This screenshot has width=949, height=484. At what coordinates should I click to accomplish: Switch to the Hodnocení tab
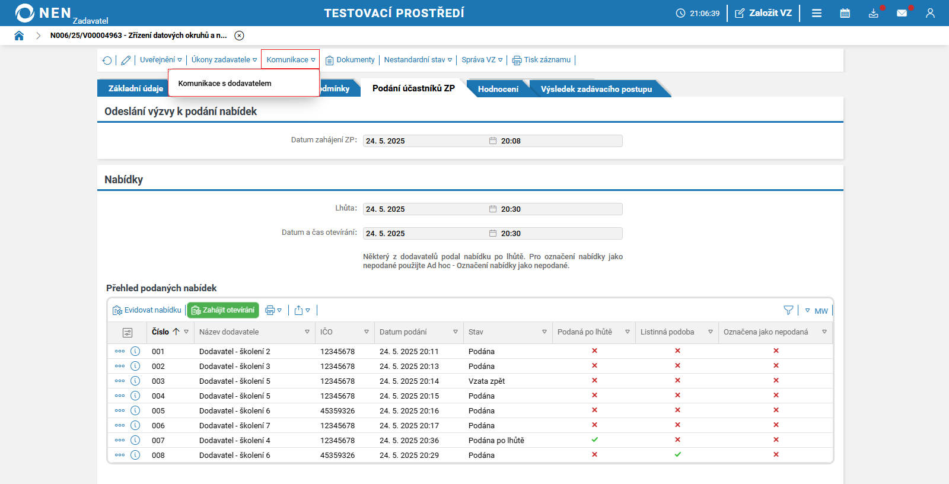pyautogui.click(x=498, y=89)
